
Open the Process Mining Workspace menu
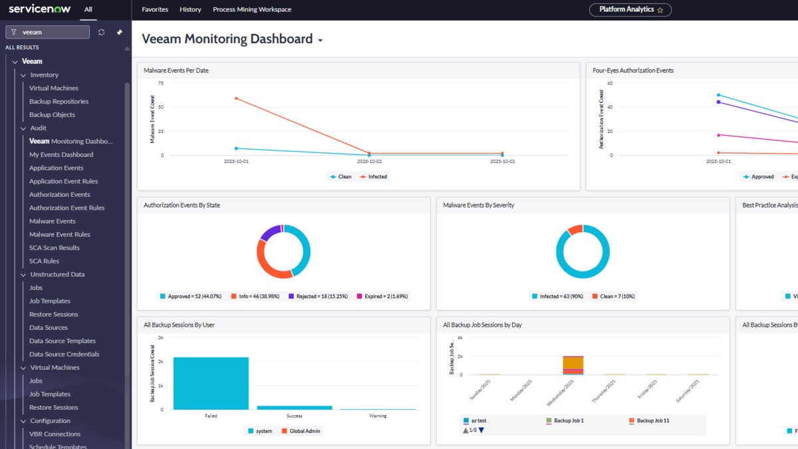[x=251, y=9]
